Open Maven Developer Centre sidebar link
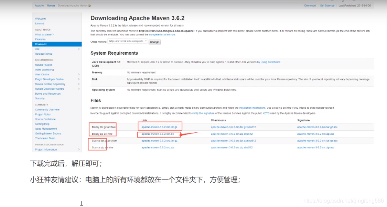The width and height of the screenshot is (387, 207). (x=50, y=89)
